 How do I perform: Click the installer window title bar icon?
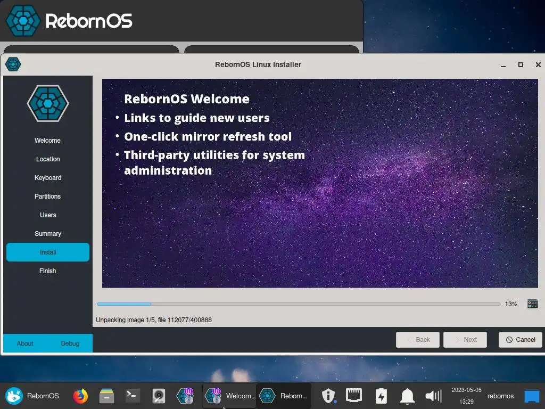coord(13,64)
